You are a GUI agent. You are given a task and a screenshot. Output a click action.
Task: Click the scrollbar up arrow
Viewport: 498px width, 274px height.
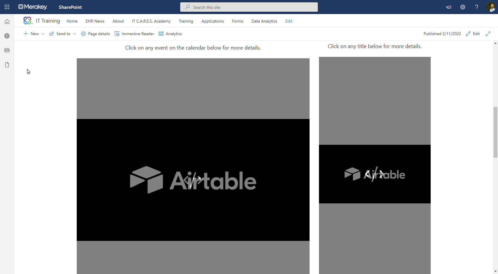(x=495, y=43)
